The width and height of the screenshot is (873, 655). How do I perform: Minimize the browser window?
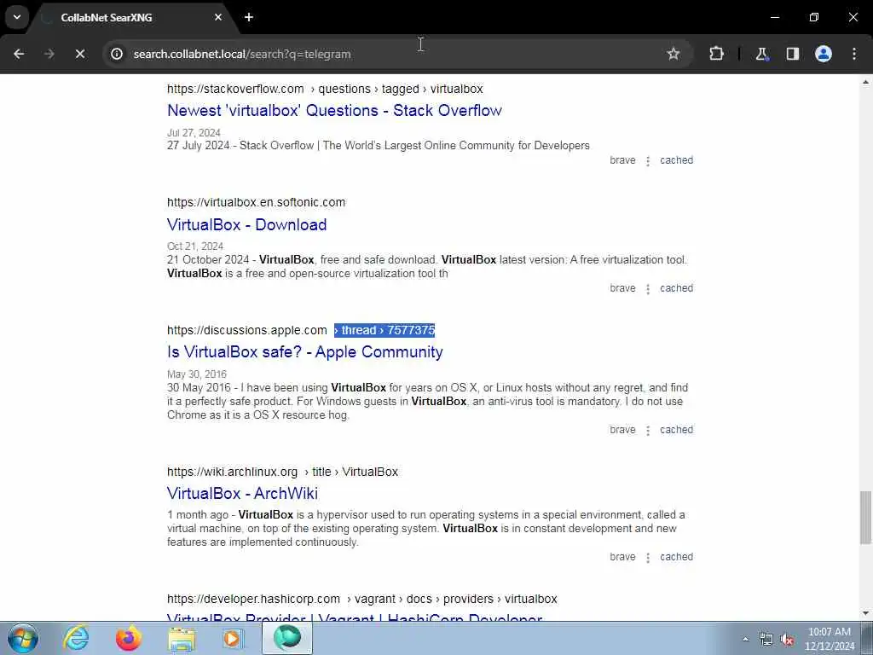click(x=774, y=17)
